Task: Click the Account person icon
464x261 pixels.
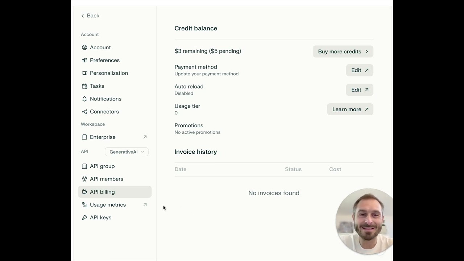Action: [84, 47]
